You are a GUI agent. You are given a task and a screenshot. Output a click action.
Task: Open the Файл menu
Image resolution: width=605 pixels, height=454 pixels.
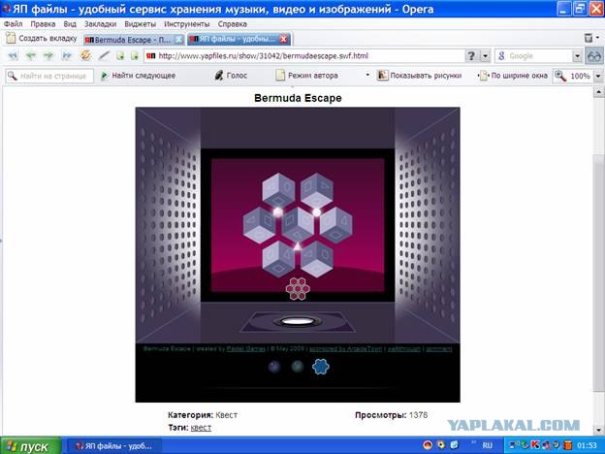14,24
